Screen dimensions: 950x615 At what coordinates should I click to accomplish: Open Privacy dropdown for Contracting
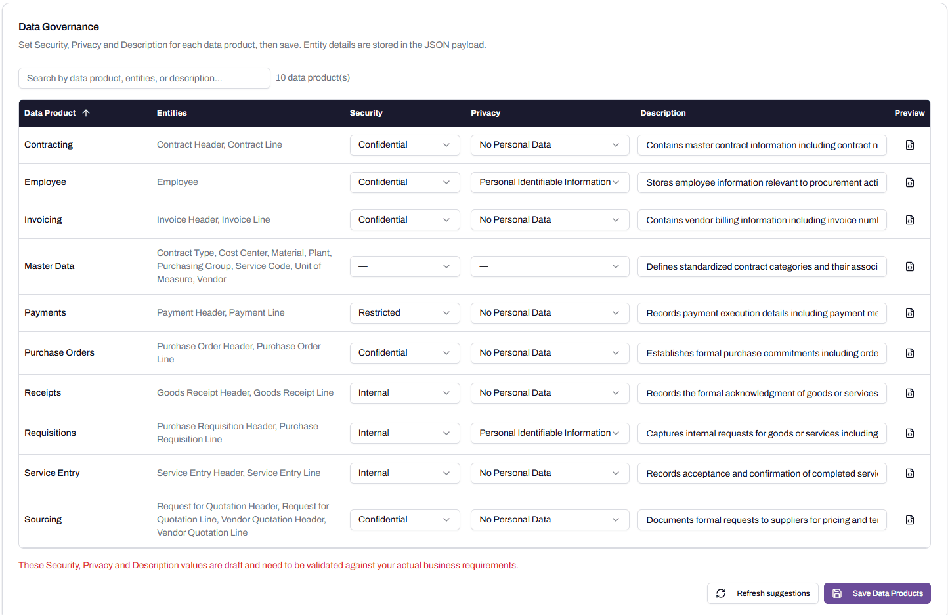(550, 145)
